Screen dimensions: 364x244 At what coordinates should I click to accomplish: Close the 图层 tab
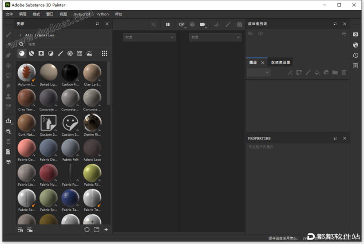pyautogui.click(x=262, y=63)
